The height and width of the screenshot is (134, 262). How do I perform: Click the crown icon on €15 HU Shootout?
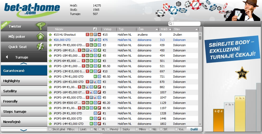pyautogui.click(x=99, y=35)
